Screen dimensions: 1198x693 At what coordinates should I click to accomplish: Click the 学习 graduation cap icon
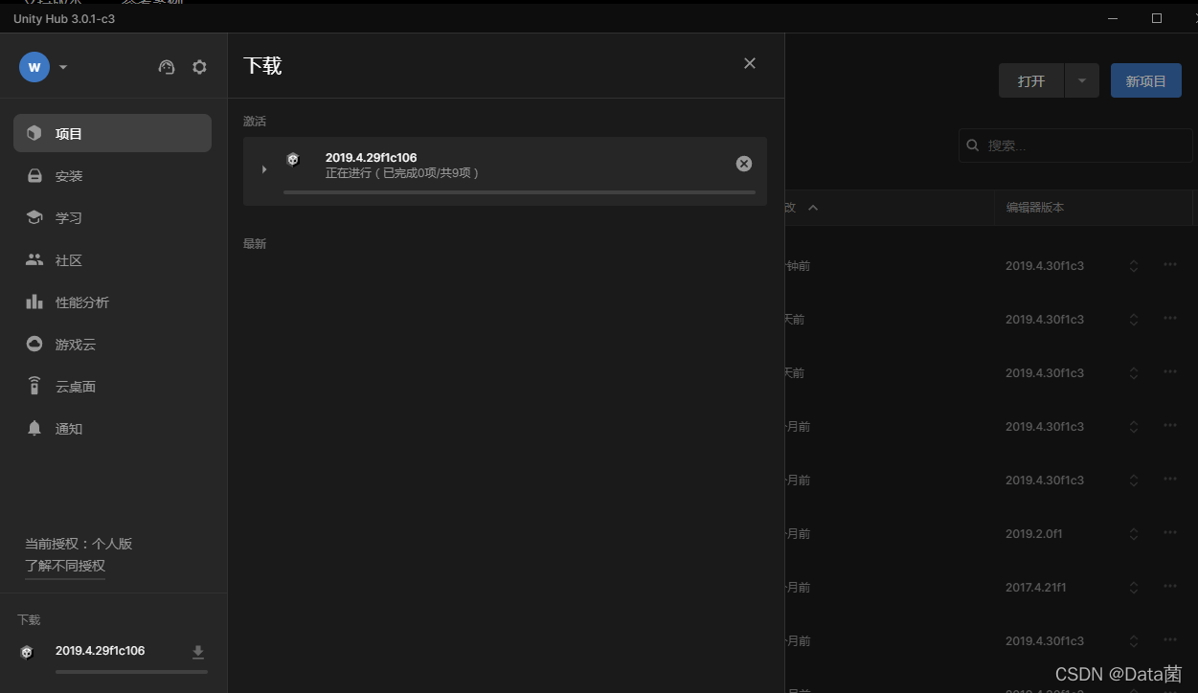tap(34, 217)
